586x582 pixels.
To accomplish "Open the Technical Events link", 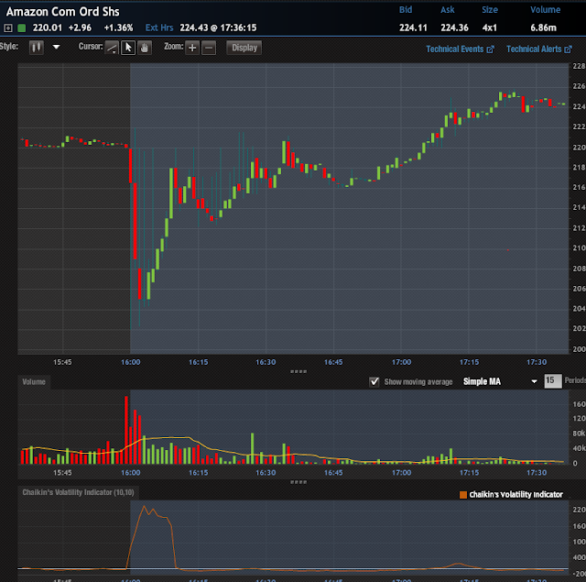I will 460,49.
